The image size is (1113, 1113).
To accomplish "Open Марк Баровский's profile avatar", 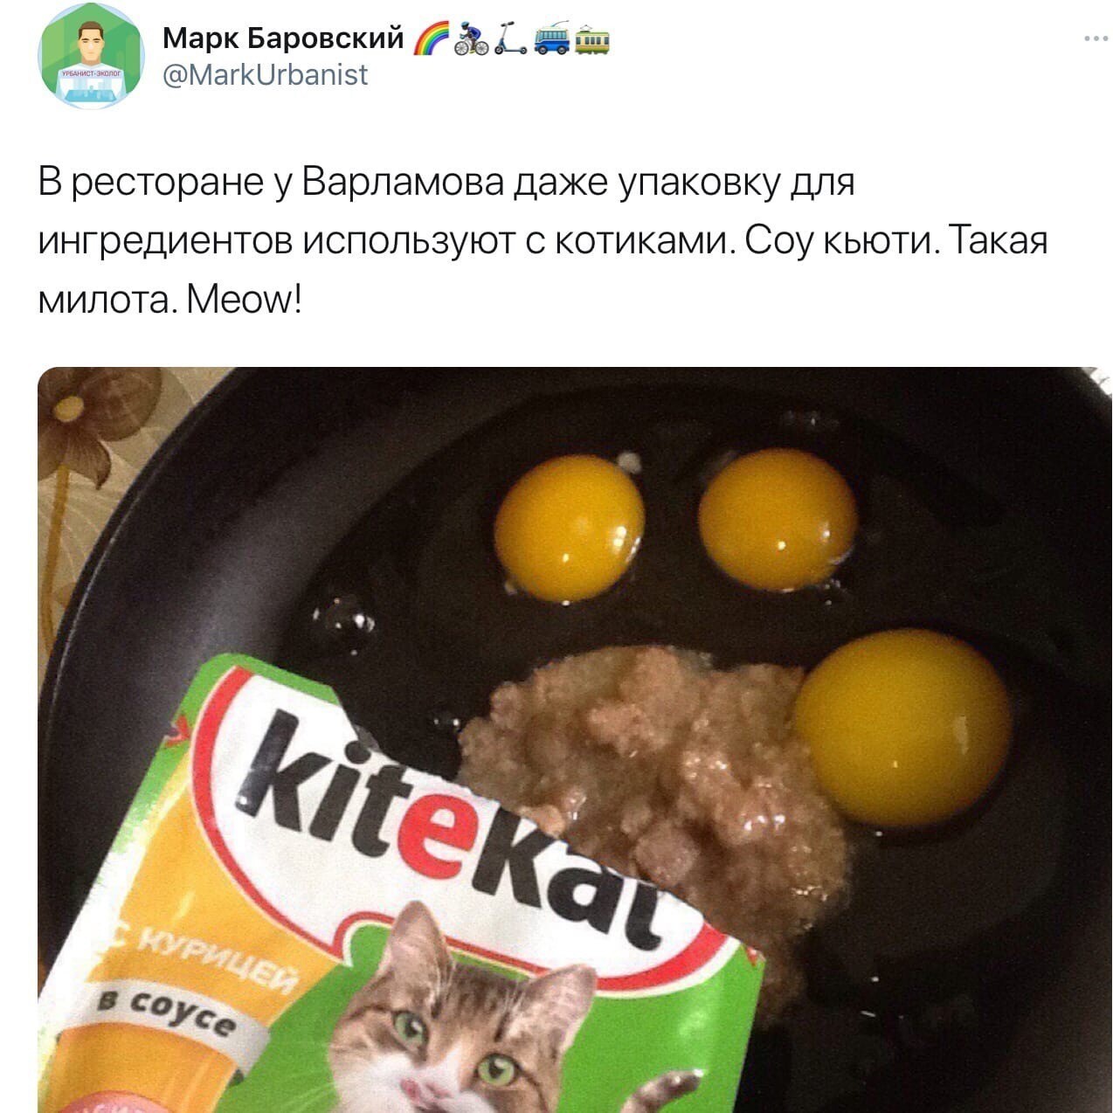I will pos(92,56).
